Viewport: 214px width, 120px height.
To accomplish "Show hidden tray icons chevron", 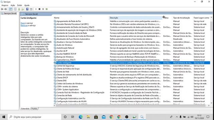I will (177, 117).
